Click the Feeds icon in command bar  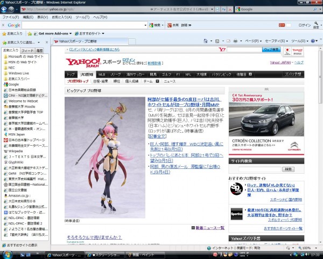tap(217, 41)
